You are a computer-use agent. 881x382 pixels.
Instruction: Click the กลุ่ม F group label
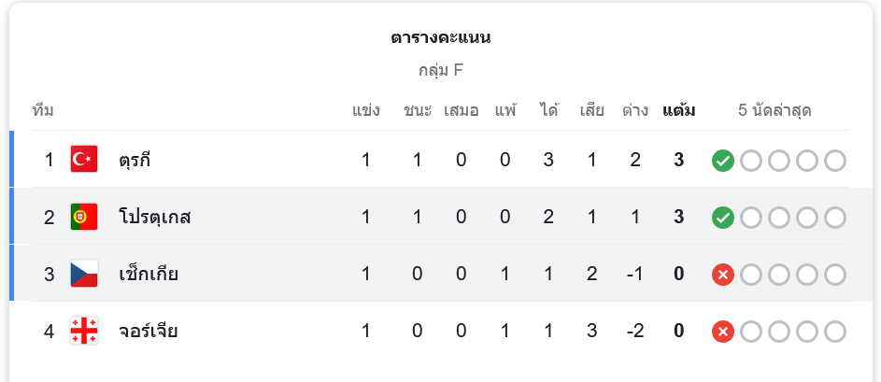point(441,71)
